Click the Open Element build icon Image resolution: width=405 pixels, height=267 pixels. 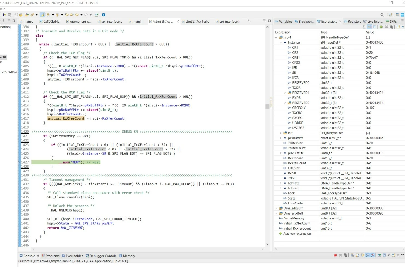(20, 15)
